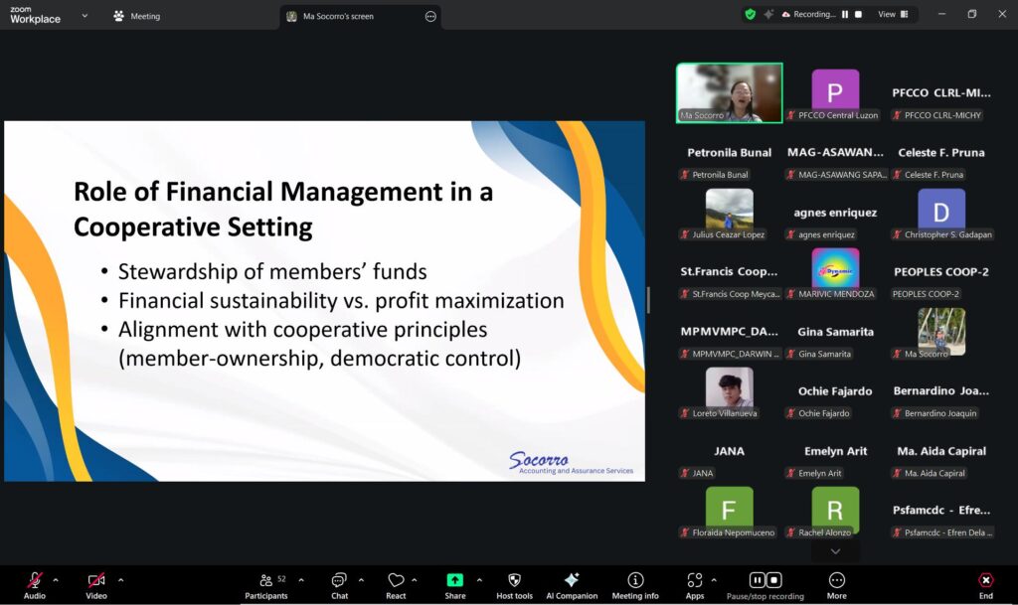
Task: Show Meeting info
Action: point(635,581)
